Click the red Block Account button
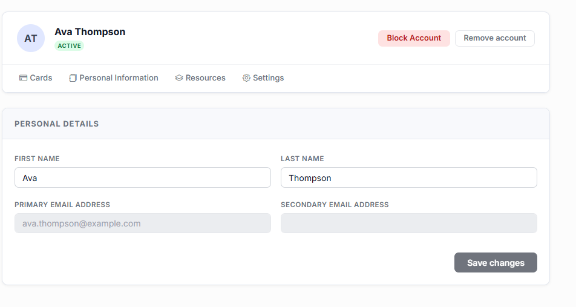This screenshot has width=576, height=307. click(x=414, y=38)
